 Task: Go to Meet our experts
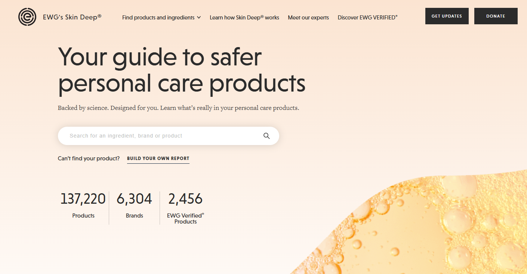308,18
